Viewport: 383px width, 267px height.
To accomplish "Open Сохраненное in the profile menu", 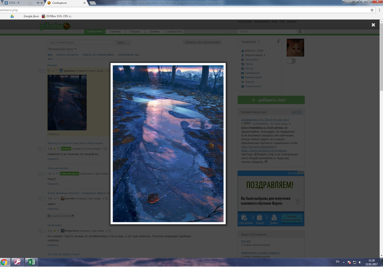I will click(x=253, y=86).
